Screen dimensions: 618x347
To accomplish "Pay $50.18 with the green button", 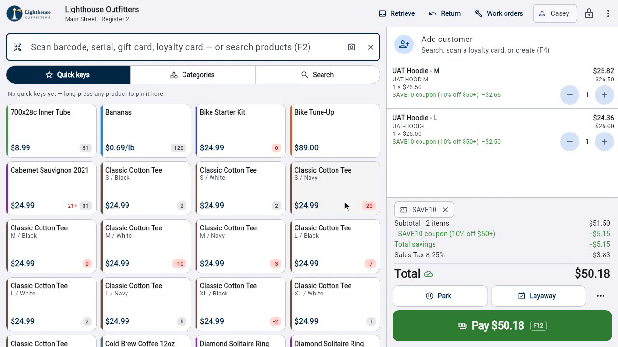I will tap(502, 326).
